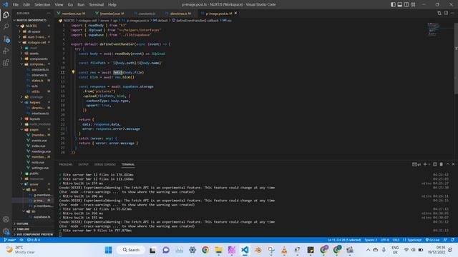
Task: Click the UTF-8 encoding button
Action: click(x=385, y=240)
